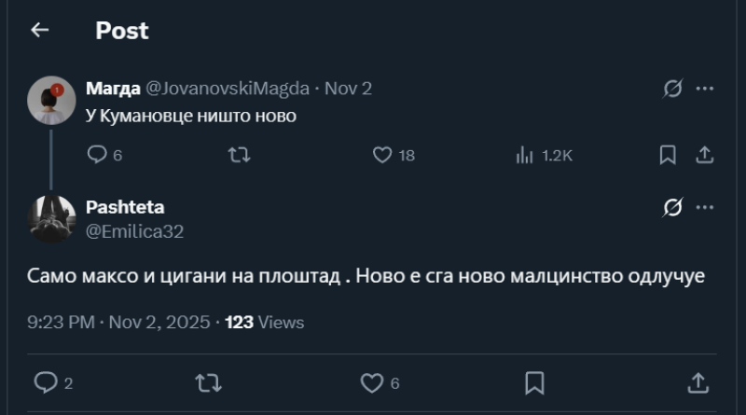Open more options menu on Магда's post
This screenshot has width=746, height=415.
pyautogui.click(x=705, y=89)
